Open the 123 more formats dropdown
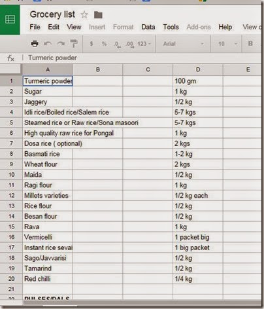The image size is (264, 309). tap(144, 44)
